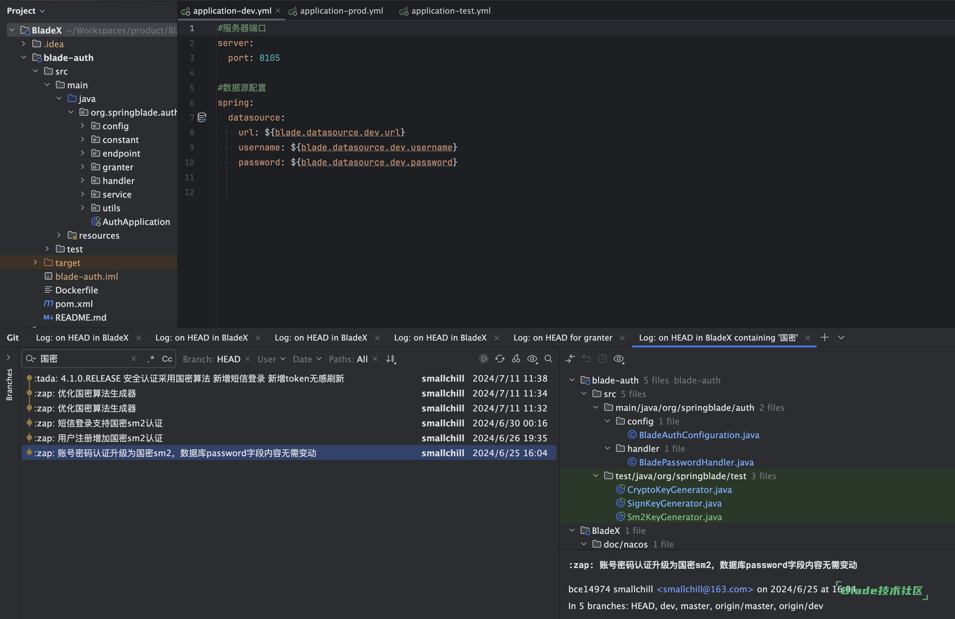Add a new Git log tab

[825, 337]
